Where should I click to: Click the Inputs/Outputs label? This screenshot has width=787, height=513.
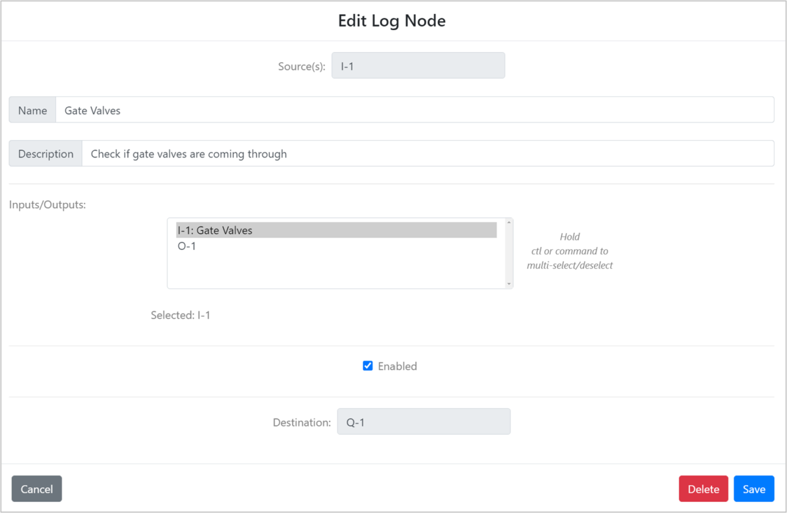(x=47, y=204)
